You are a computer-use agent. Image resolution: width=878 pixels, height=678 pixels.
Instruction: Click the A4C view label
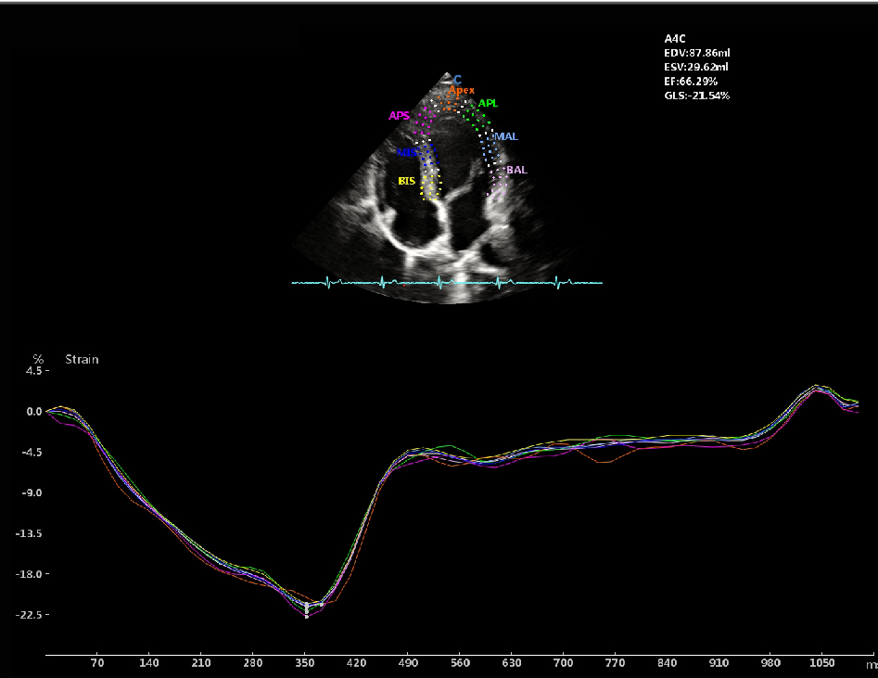tap(675, 39)
